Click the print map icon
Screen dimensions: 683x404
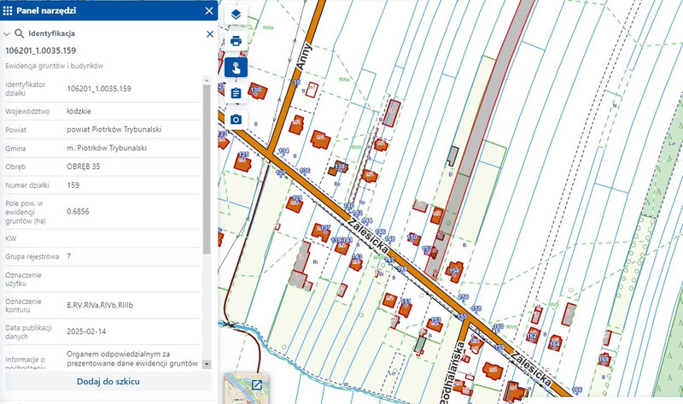[x=236, y=41]
